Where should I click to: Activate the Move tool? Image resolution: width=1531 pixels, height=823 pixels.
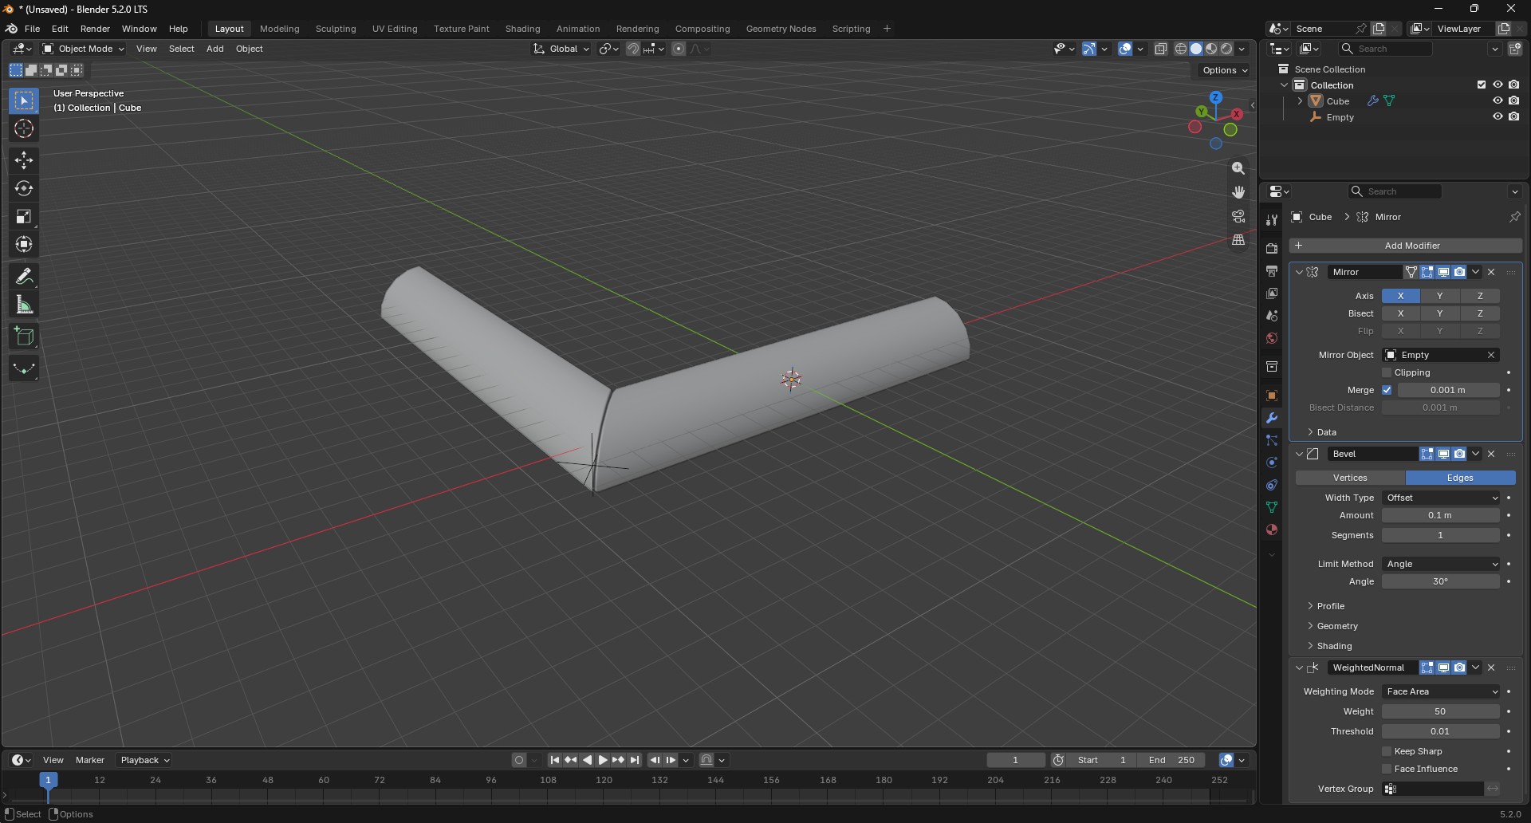pos(24,160)
